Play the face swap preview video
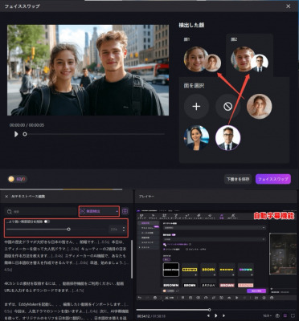The height and width of the screenshot is (321, 299). click(x=16, y=134)
